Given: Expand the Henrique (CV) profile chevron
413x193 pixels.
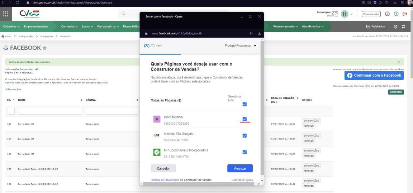Looking at the screenshot, I should click(351, 14).
